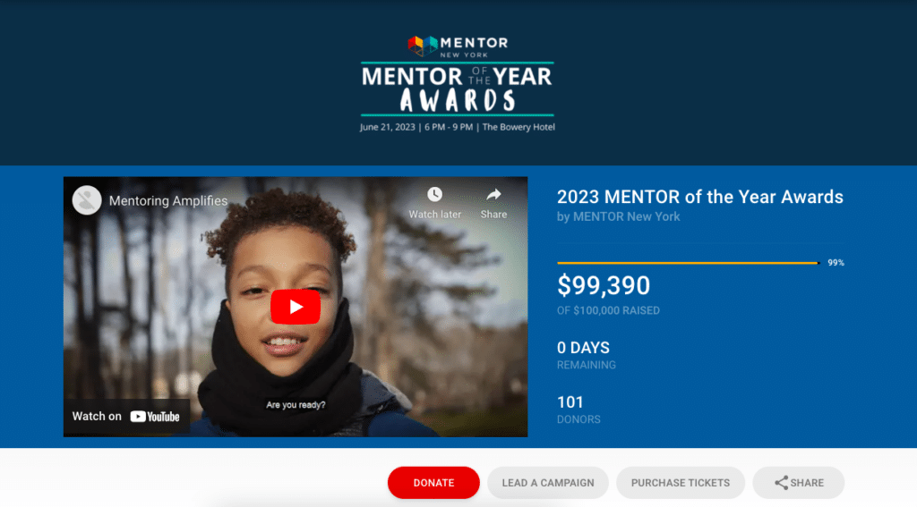Click the share icon on SHARE button
Viewport: 917px width, 507px height.
[x=781, y=483]
